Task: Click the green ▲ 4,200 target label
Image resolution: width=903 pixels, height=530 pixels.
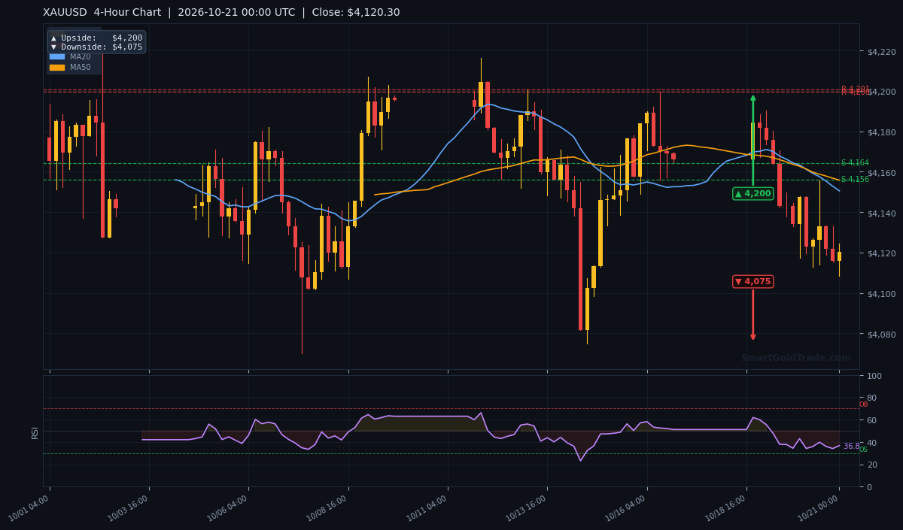Action: [752, 193]
